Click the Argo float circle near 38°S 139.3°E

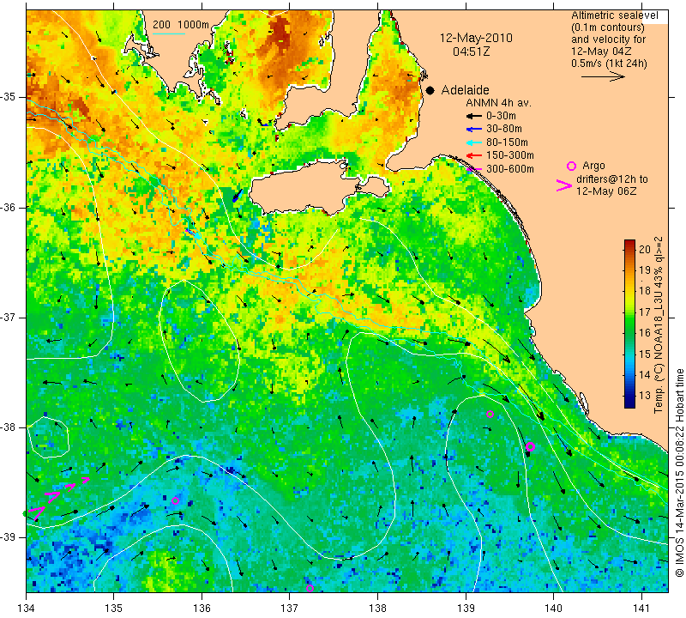[490, 414]
